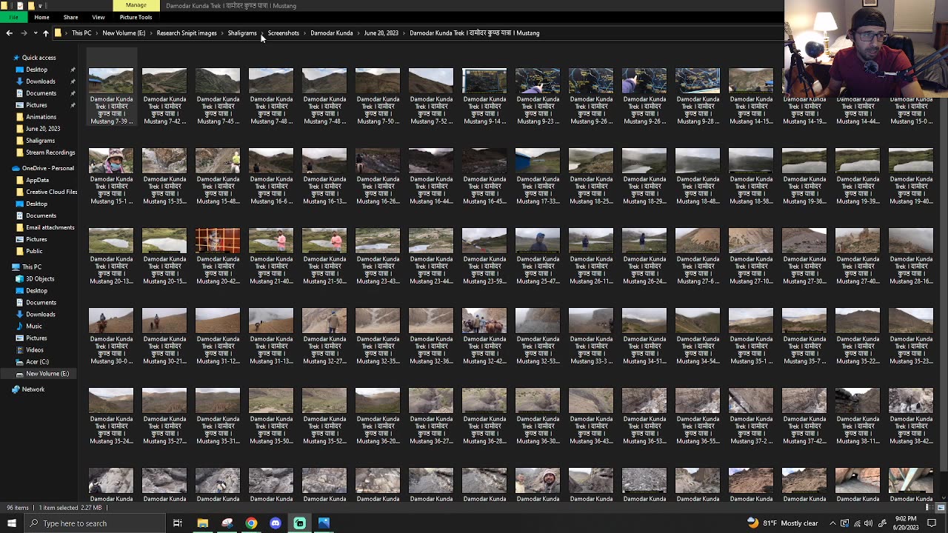The height and width of the screenshot is (533, 948).
Task: Click the Properties icon in title bar
Action: (20, 6)
